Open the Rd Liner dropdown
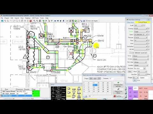 pos(140,62)
